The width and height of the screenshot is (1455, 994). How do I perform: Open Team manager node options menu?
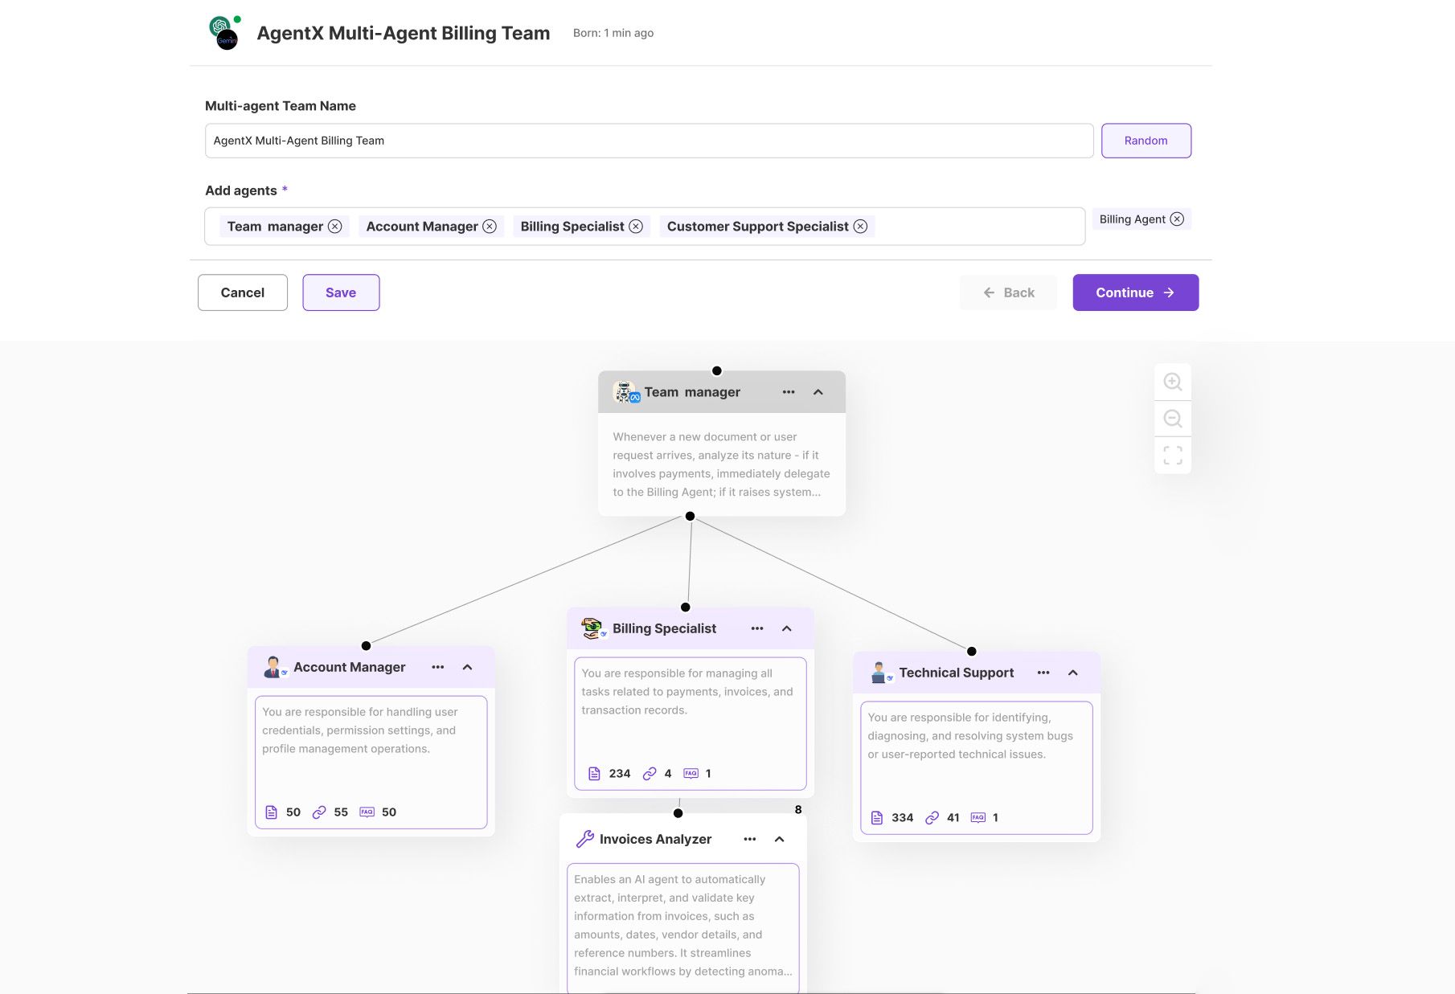[789, 392]
